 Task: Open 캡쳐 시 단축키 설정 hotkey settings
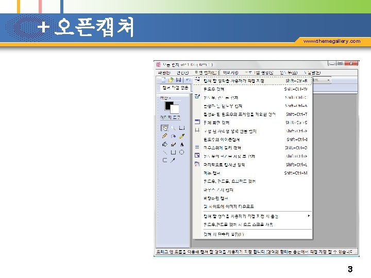[x=252, y=234]
